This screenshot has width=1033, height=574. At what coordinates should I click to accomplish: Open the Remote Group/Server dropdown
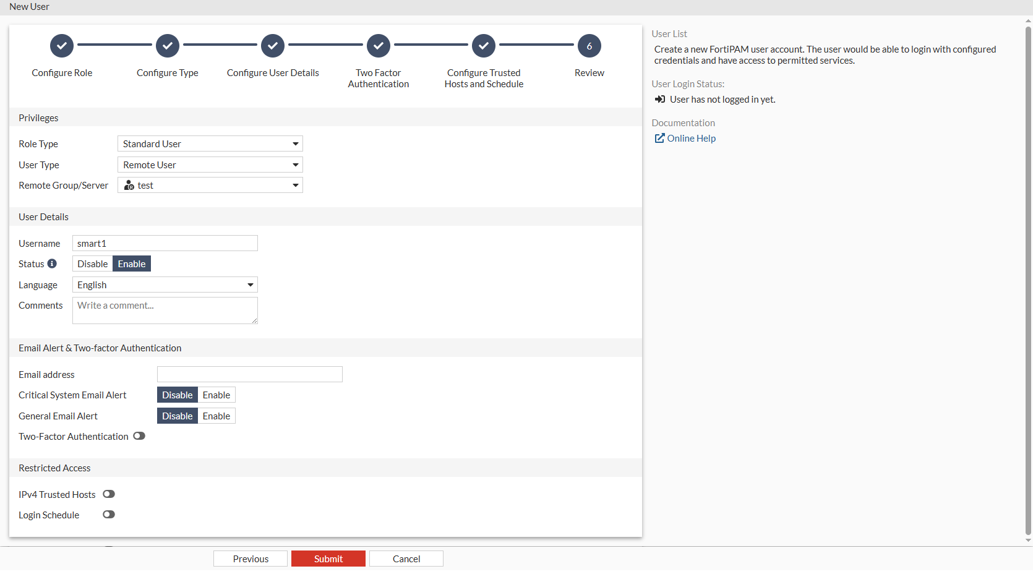pyautogui.click(x=210, y=185)
